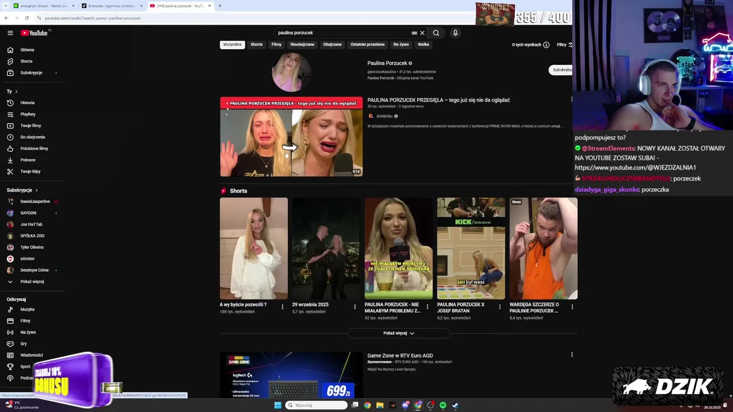733x412 pixels.
Task: Open info icon next to O tych wynikach
Action: [x=546, y=45]
